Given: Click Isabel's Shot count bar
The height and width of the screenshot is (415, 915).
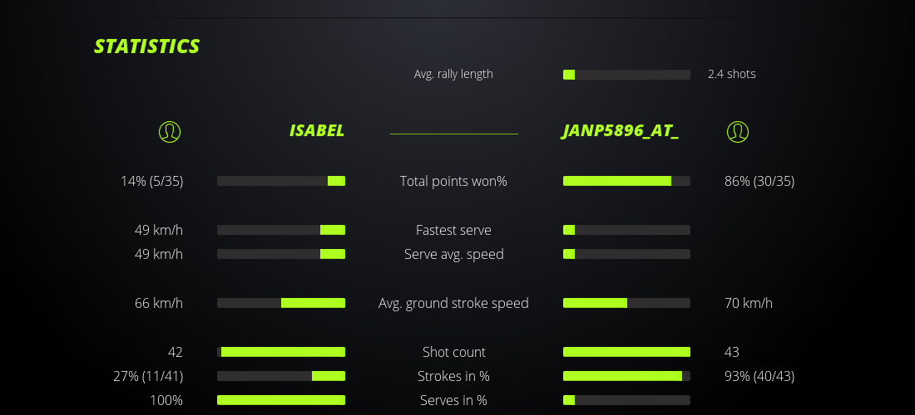Looking at the screenshot, I should 281,352.
